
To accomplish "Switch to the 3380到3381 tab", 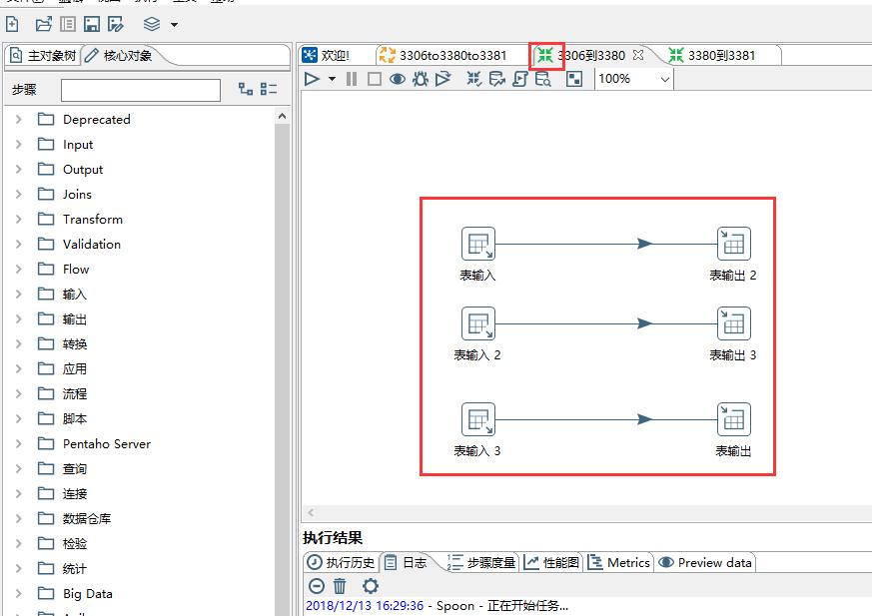I will [719, 55].
